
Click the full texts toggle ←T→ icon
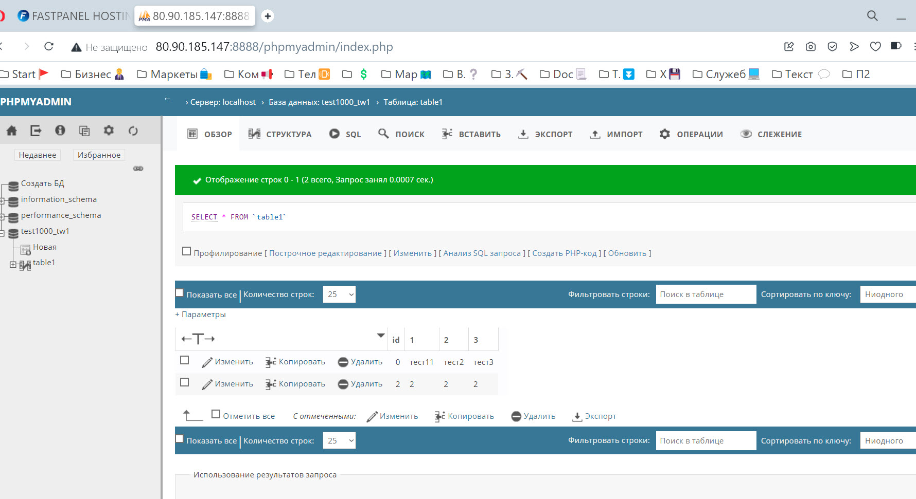(198, 339)
